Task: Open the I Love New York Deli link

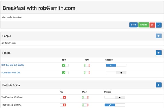Action: (11, 73)
